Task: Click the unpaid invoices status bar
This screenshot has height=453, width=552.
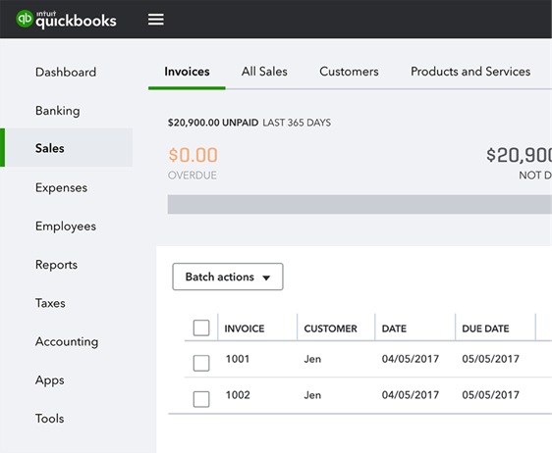Action: pos(359,204)
